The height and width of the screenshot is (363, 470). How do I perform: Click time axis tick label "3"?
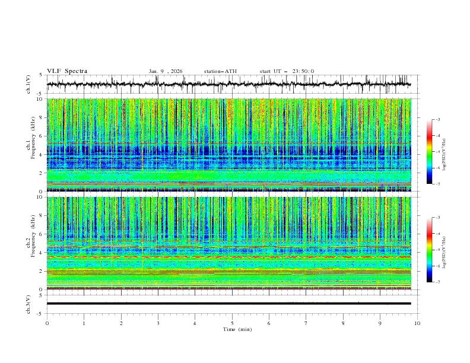click(158, 323)
